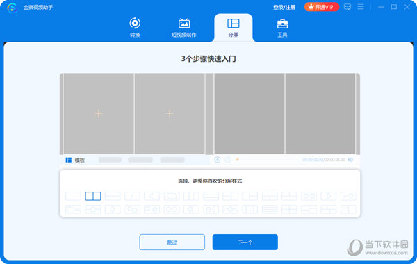The height and width of the screenshot is (264, 417).
Task: Select the two-circles layout template
Action: tap(172, 209)
